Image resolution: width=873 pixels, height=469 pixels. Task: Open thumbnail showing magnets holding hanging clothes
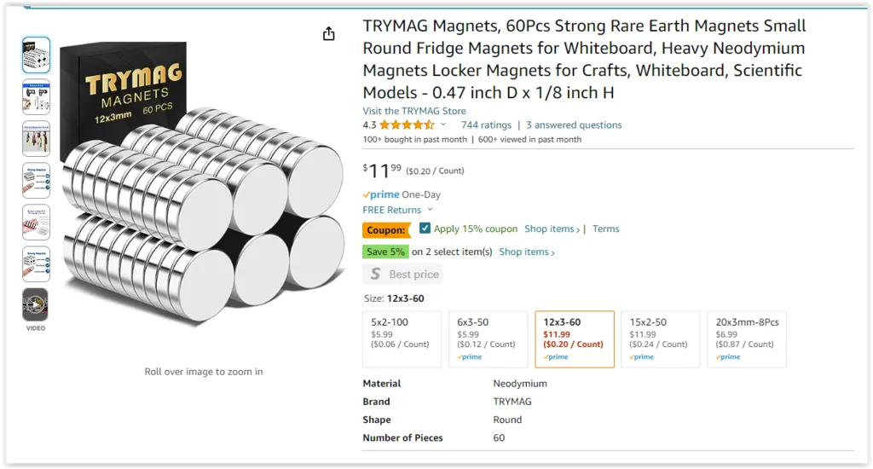(36, 138)
